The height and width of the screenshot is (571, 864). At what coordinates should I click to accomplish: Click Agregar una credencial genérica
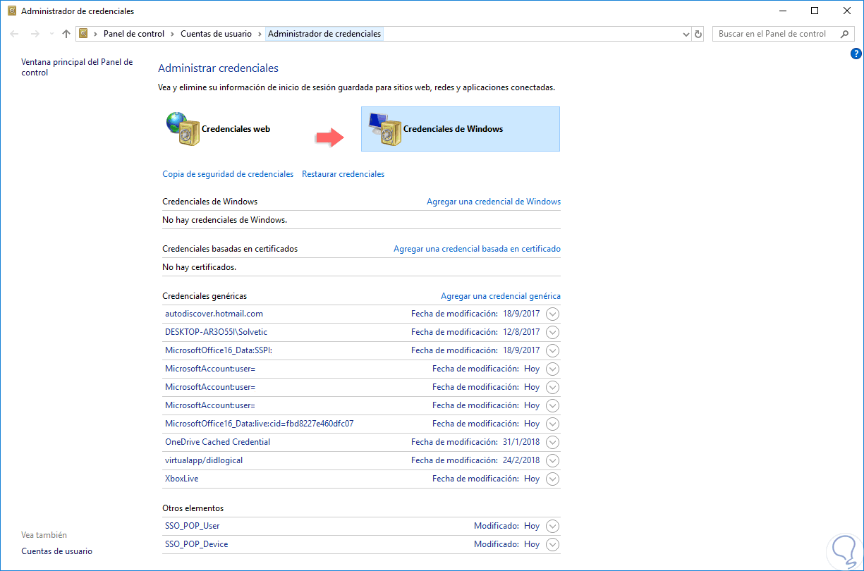click(x=501, y=296)
